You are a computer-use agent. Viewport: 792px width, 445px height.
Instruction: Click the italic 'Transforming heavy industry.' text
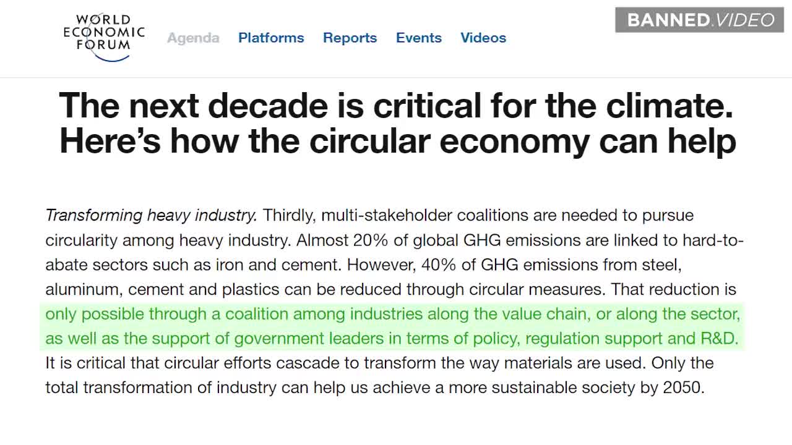pyautogui.click(x=151, y=216)
